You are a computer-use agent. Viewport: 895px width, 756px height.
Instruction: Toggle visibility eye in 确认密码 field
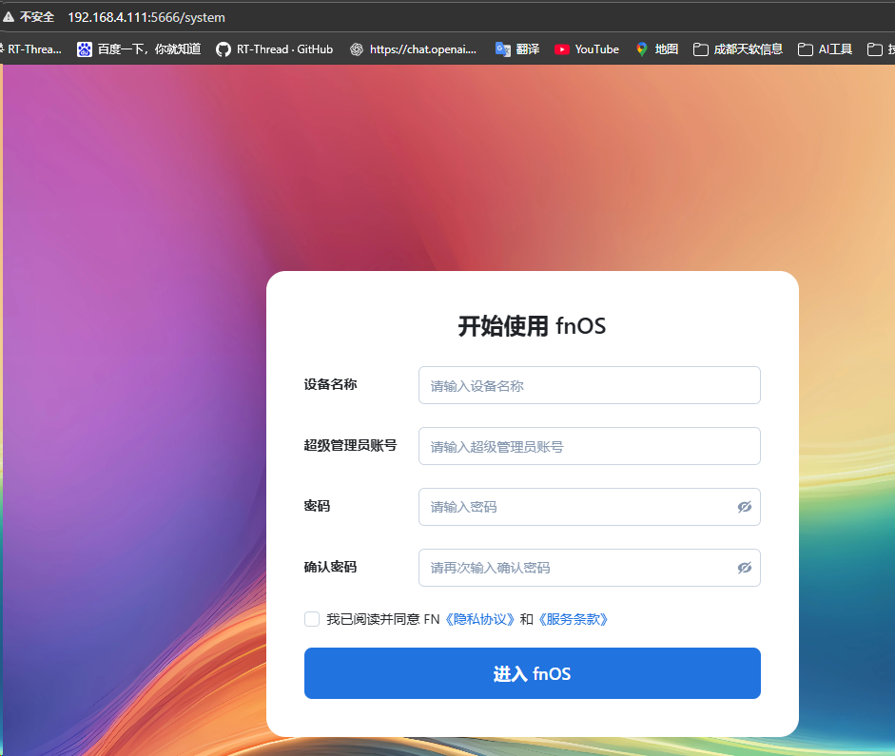tap(745, 568)
